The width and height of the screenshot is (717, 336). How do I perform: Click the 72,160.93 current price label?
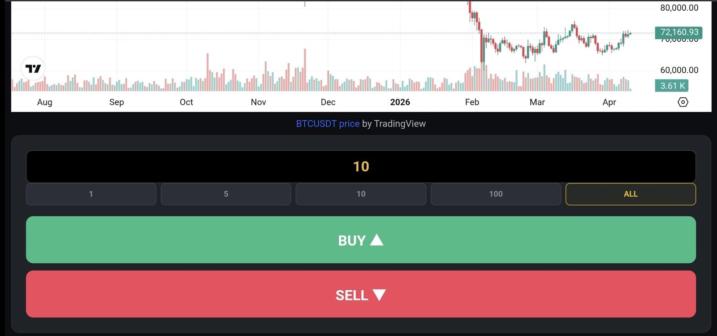pyautogui.click(x=679, y=32)
